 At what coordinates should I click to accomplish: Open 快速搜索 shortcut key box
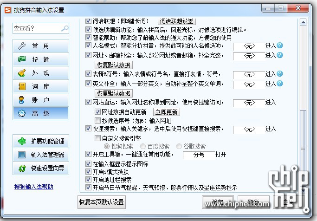tap(249, 130)
